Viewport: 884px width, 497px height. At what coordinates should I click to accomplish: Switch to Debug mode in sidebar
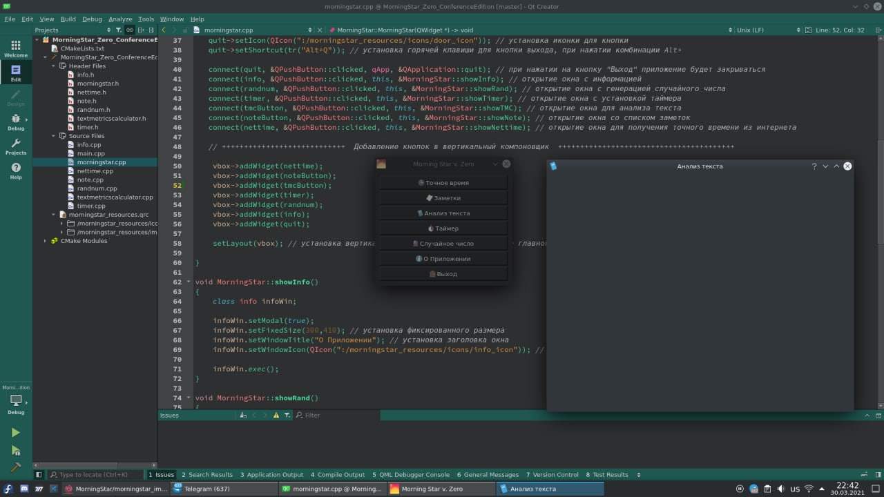[16, 122]
